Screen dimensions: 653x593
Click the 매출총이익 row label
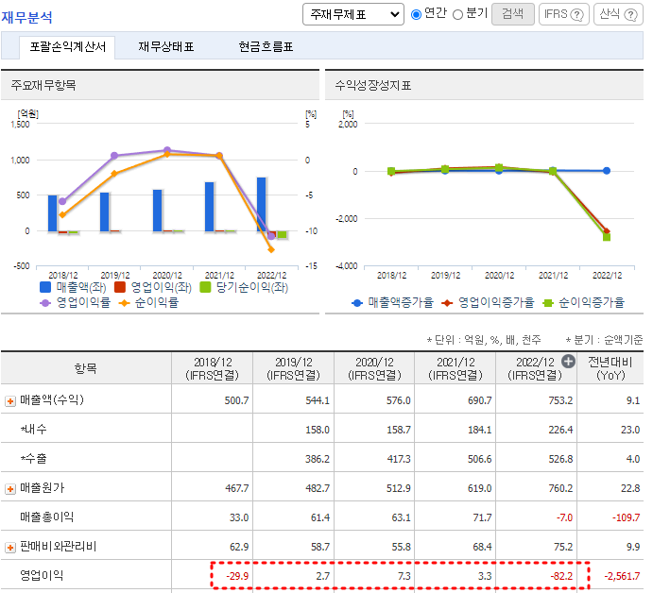pos(47,517)
